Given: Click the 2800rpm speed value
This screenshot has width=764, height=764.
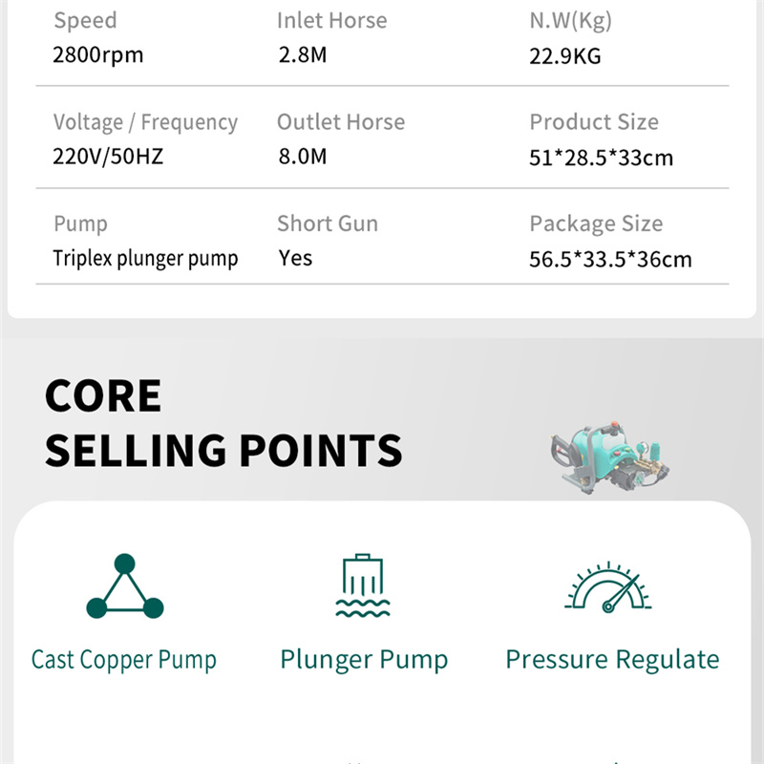Looking at the screenshot, I should pos(98,55).
